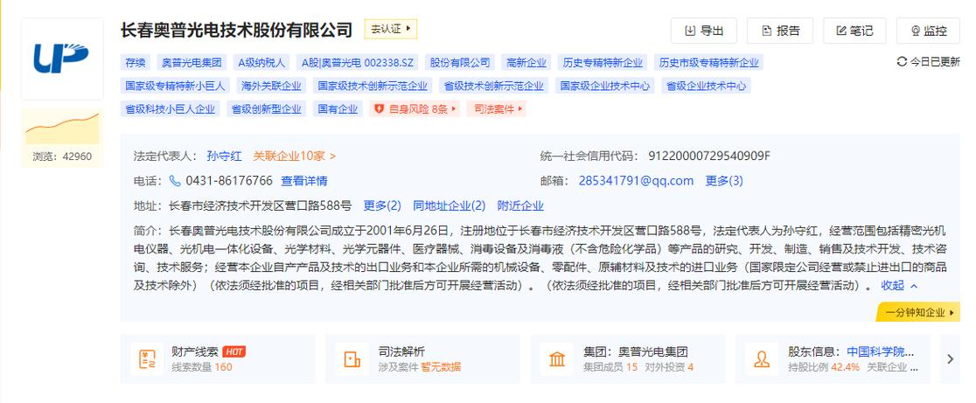Expand 司法案件 dropdown tag
The height and width of the screenshot is (403, 976).
496,108
